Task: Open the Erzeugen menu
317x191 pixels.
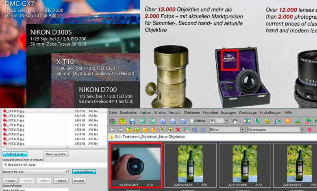Action: click(x=228, y=113)
